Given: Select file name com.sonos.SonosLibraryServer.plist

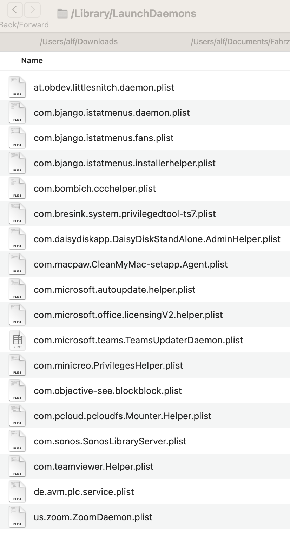Looking at the screenshot, I should click(110, 441).
